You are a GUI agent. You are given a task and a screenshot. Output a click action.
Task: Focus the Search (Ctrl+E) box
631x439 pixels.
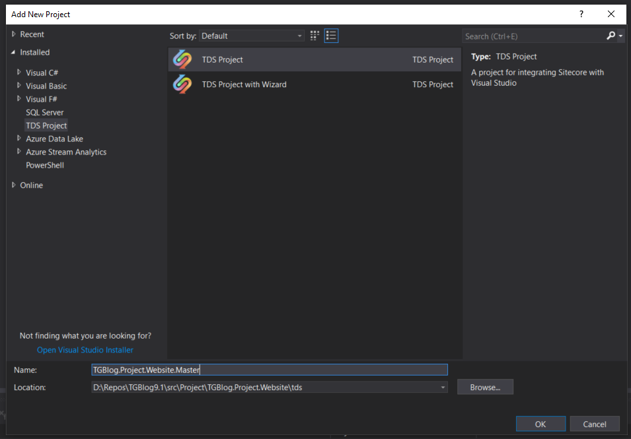535,36
